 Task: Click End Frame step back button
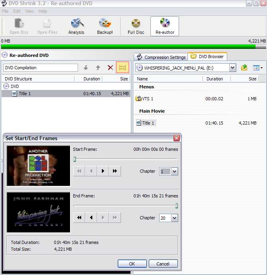coord(91,218)
